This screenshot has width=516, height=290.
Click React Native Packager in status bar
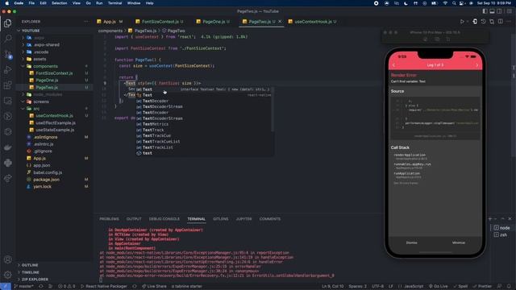(x=104, y=287)
